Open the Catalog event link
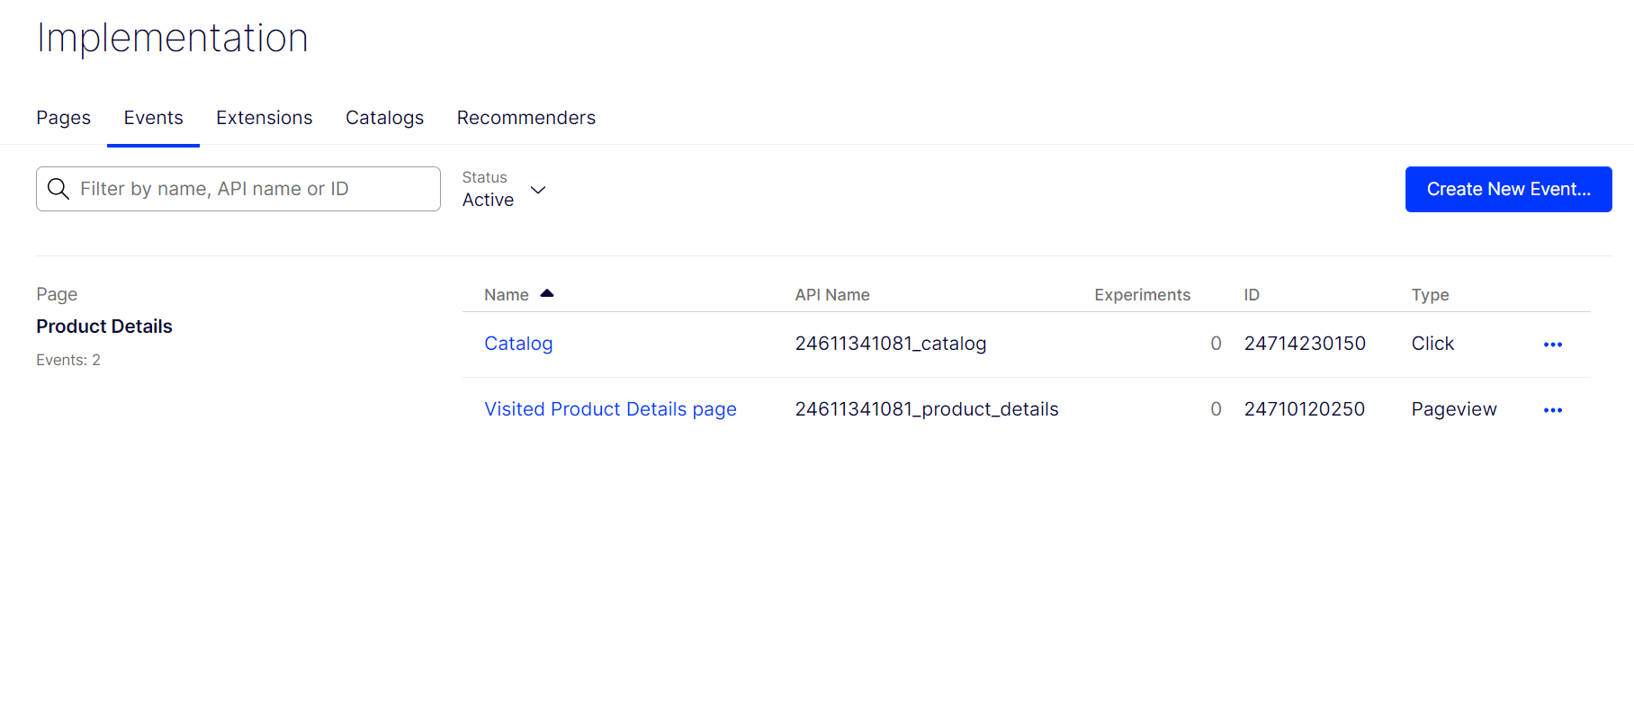This screenshot has height=716, width=1634. 518,344
